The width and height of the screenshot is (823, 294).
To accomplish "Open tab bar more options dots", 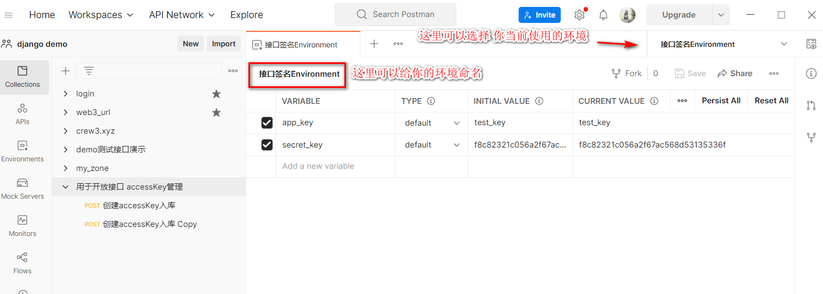I will (398, 44).
